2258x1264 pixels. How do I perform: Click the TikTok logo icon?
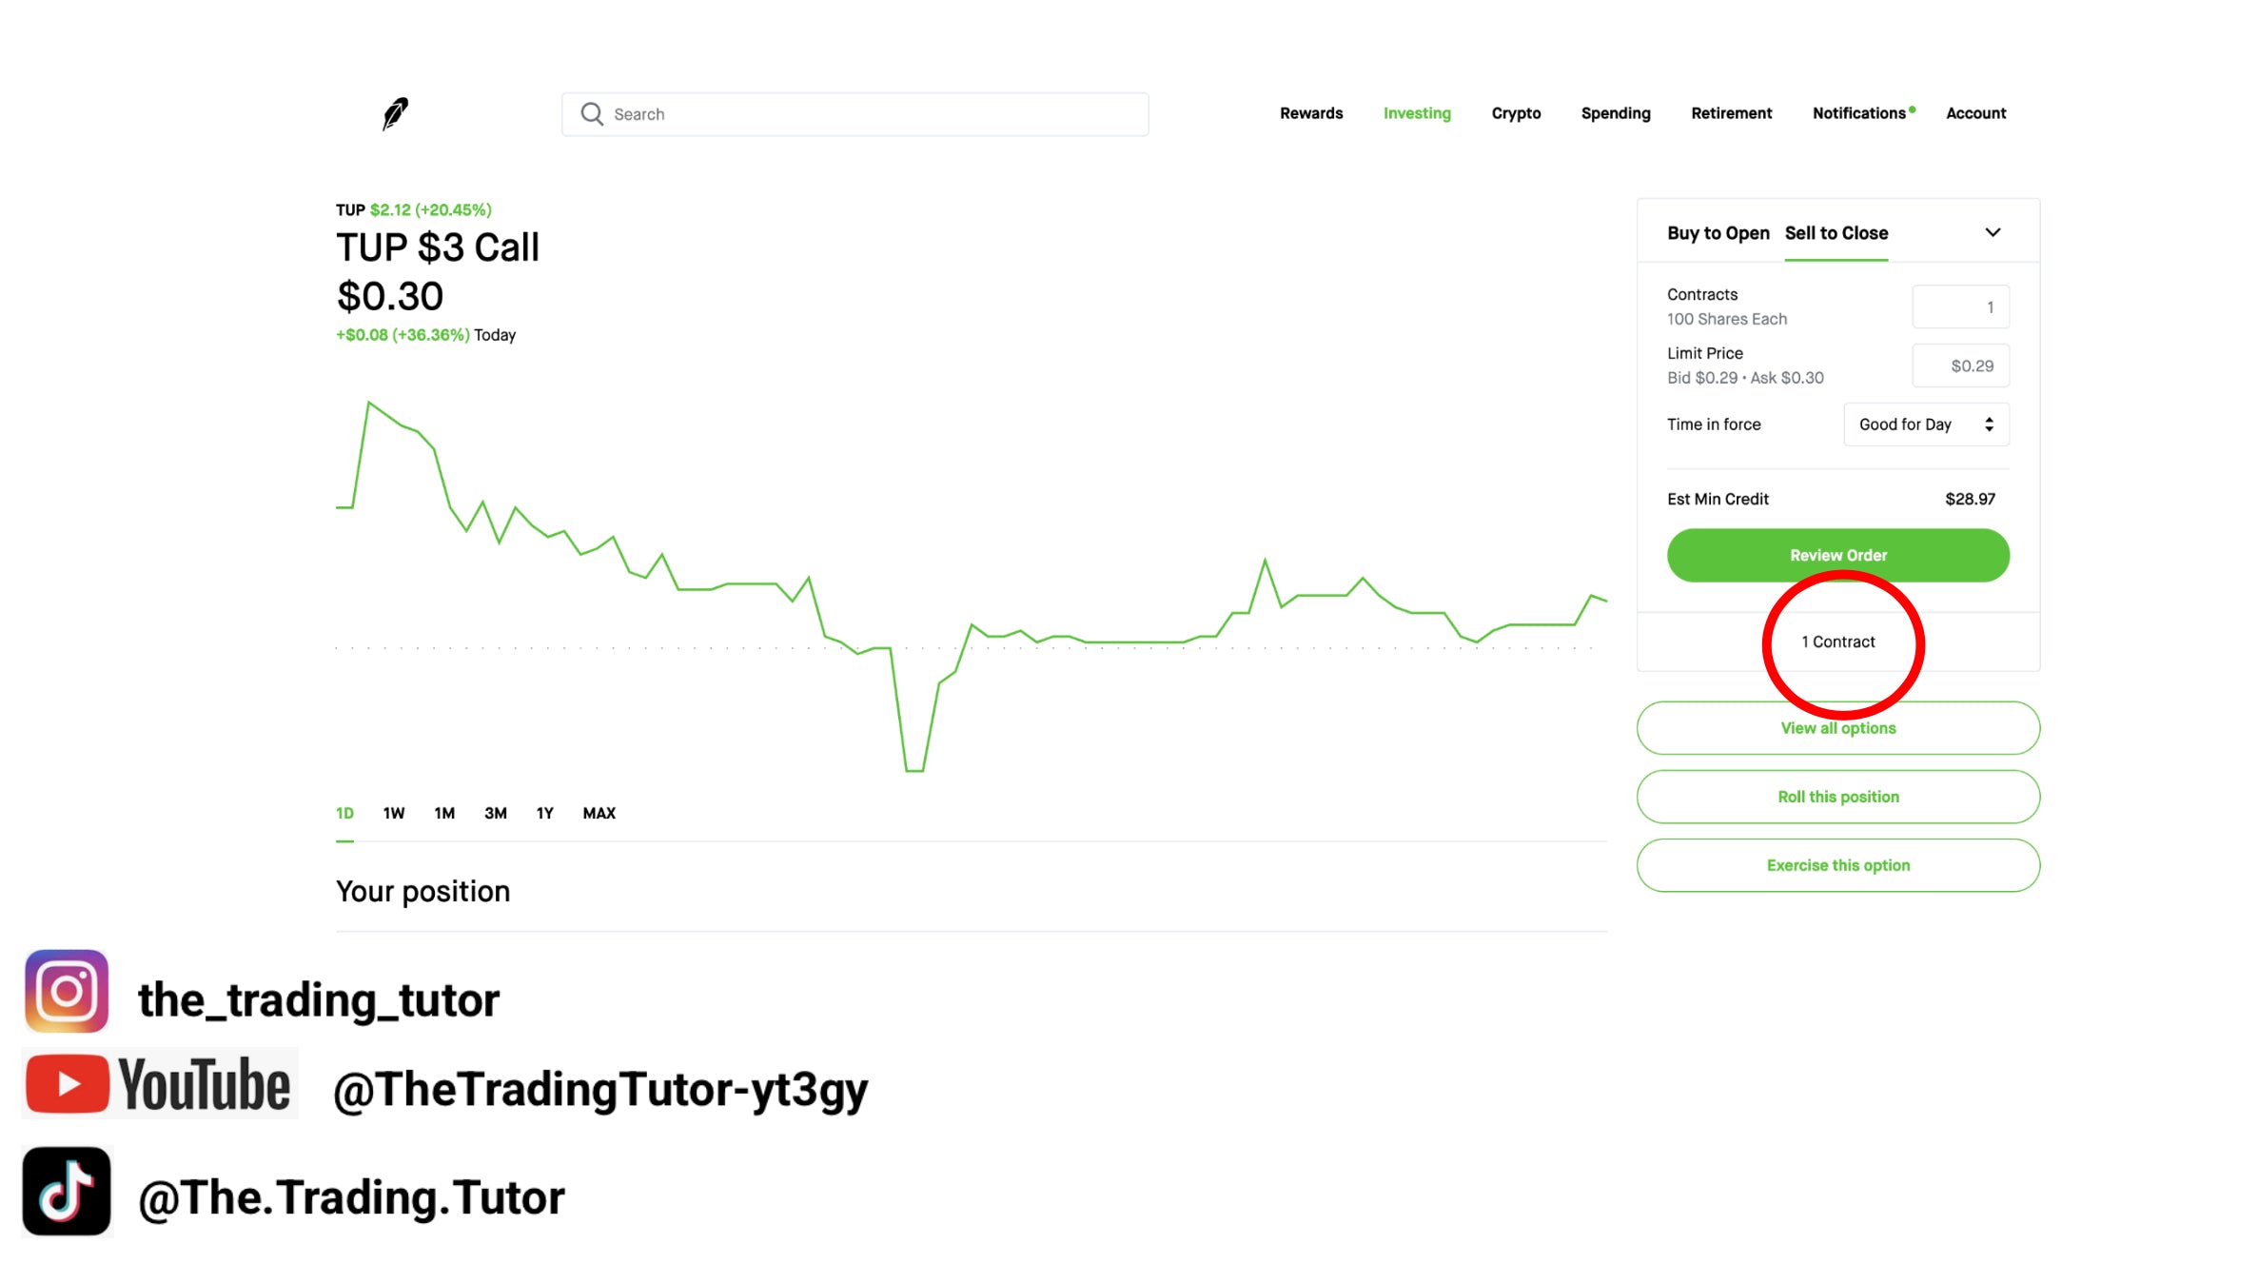point(67,1192)
